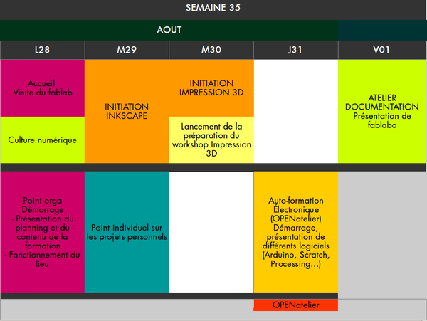Open the Point orga Démarrage session
The image size is (427, 321).
point(42,231)
